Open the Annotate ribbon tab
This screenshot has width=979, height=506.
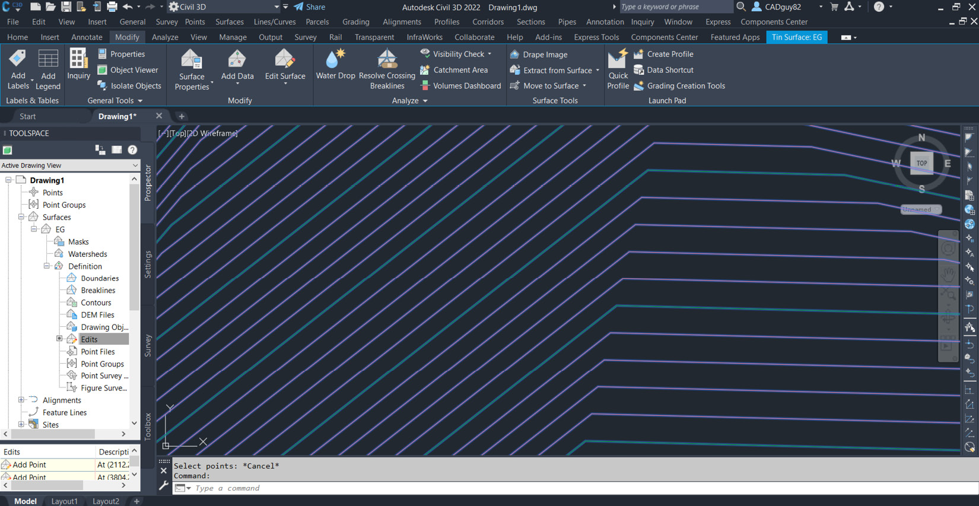[87, 37]
